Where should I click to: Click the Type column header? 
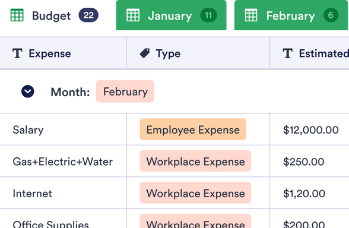coord(198,53)
